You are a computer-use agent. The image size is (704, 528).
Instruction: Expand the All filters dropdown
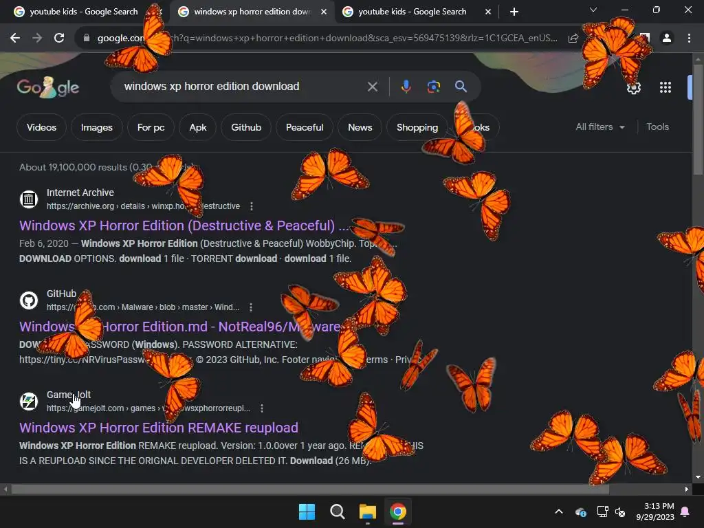point(600,127)
